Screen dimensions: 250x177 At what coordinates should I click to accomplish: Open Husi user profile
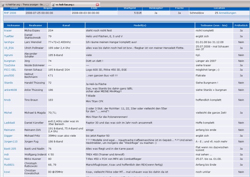(7, 159)
